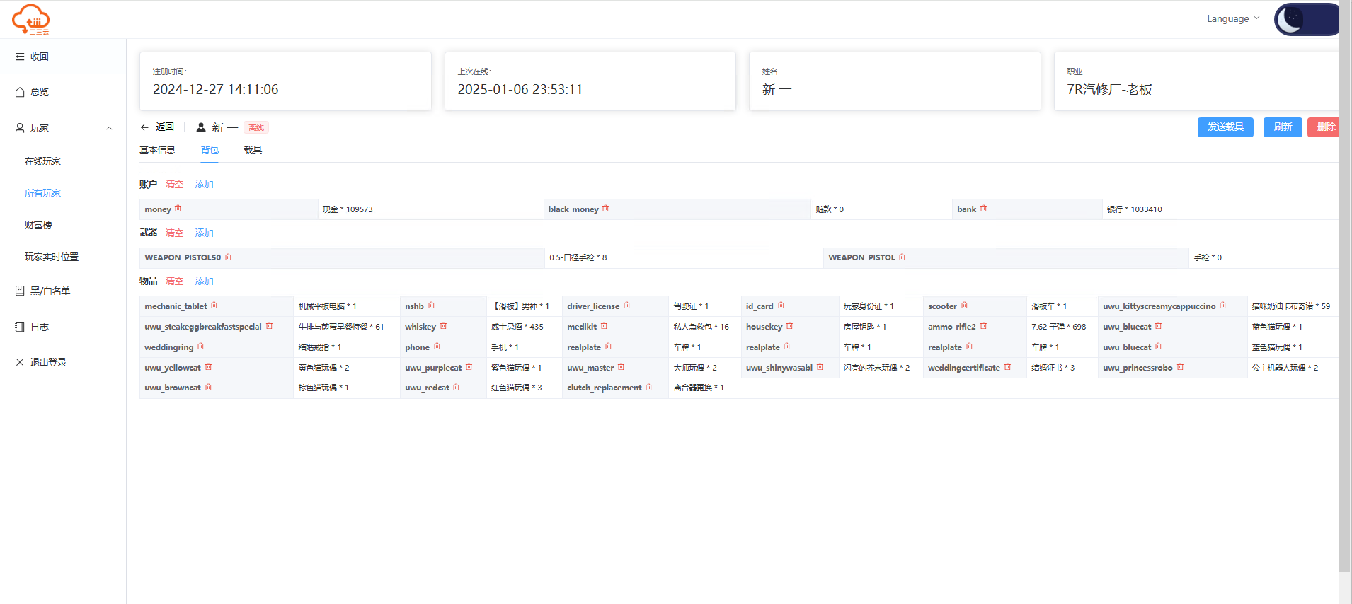Click 清空 link next to 物品
This screenshot has width=1352, height=604.
coord(174,281)
